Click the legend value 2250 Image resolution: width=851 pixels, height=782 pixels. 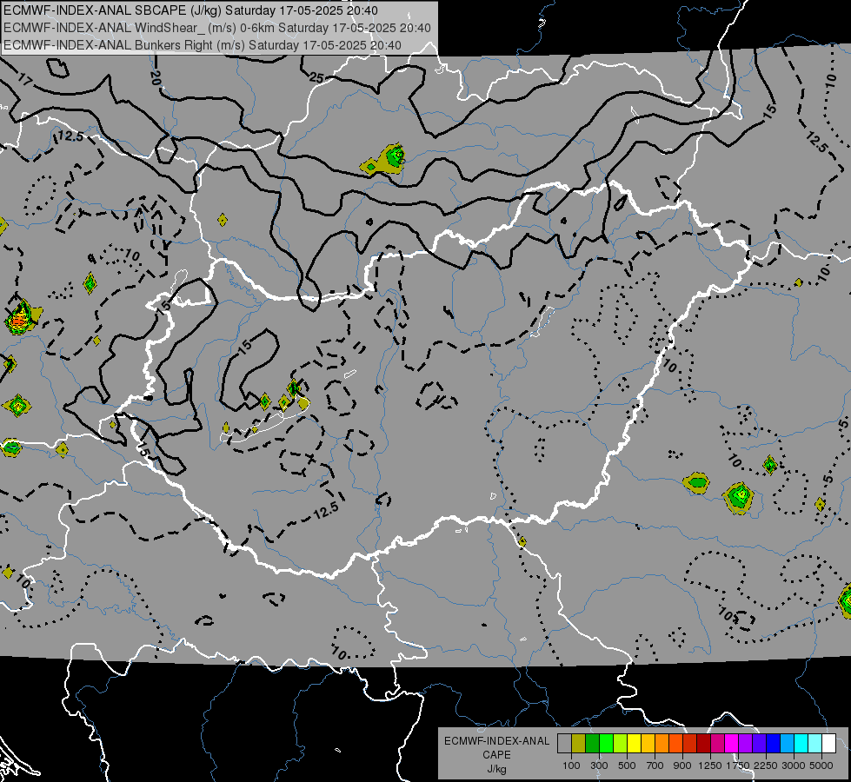tap(765, 765)
